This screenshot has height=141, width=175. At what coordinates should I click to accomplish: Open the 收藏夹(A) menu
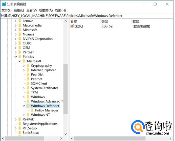46,10
